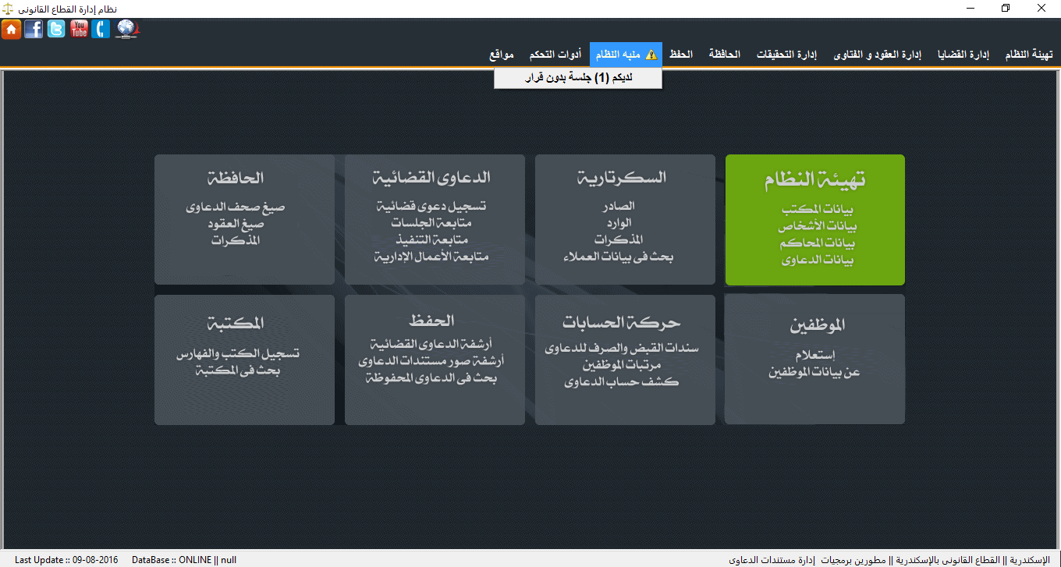Open the أدوات التحكم menu

(555, 55)
